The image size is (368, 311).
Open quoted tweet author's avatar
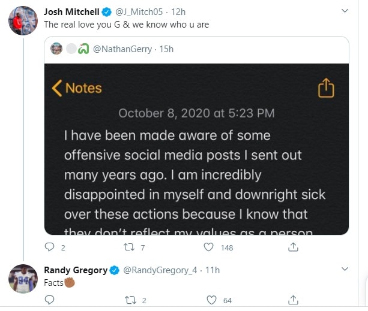tap(56, 49)
